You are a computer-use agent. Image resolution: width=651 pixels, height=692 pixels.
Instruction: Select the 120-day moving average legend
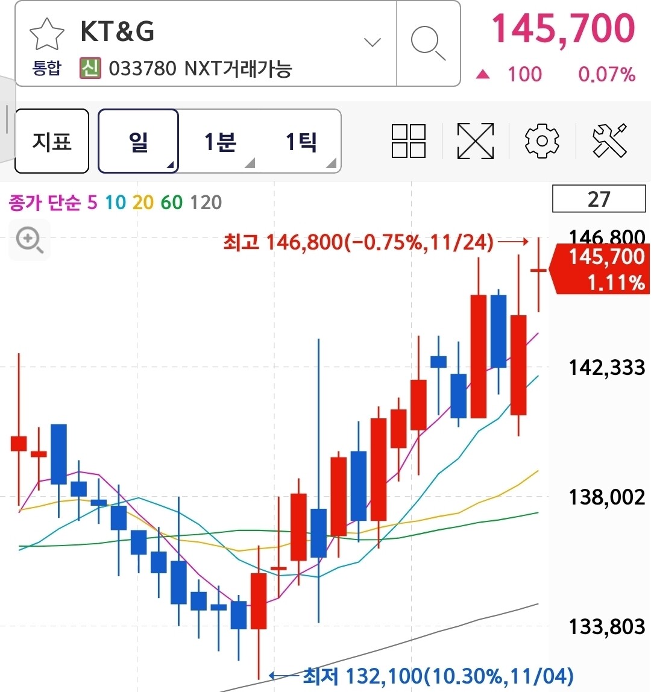pyautogui.click(x=206, y=203)
